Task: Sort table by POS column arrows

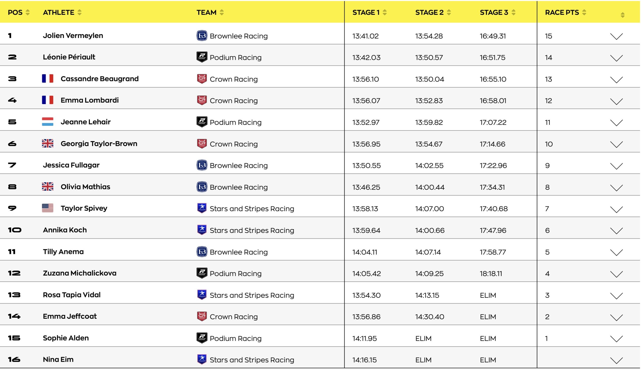Action: pos(28,12)
